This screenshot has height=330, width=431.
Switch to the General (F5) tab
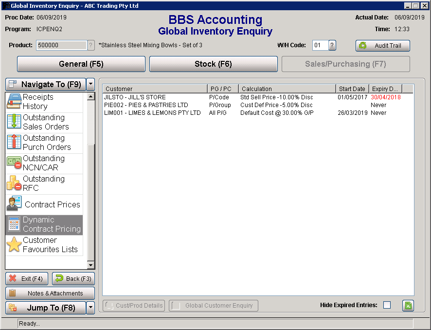coord(81,64)
